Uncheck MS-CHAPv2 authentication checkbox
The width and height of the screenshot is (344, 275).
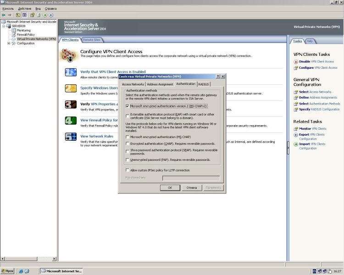(x=127, y=106)
